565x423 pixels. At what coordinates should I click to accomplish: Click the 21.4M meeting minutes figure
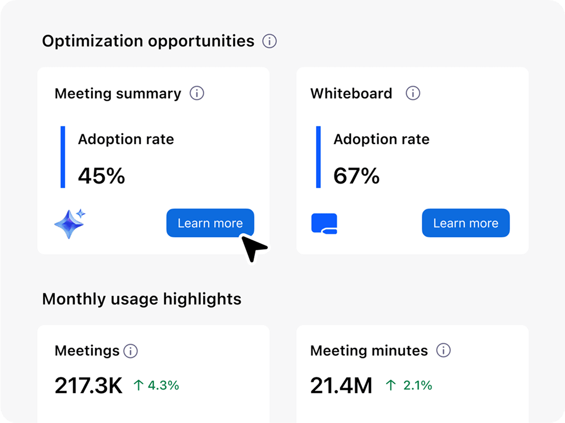[341, 386]
